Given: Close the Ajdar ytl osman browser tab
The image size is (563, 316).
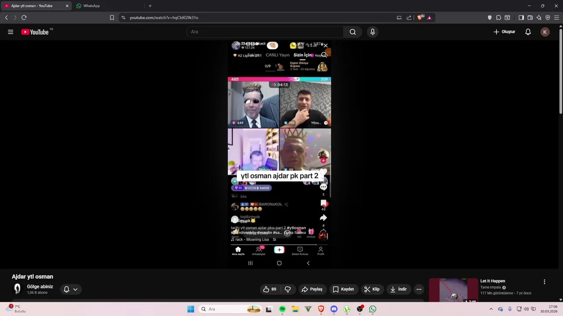Looking at the screenshot, I should click(x=67, y=6).
